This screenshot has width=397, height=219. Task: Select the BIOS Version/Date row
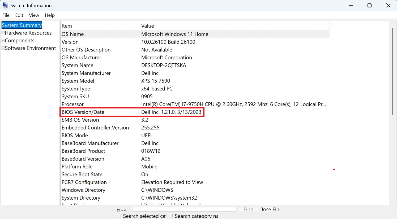tap(132, 112)
